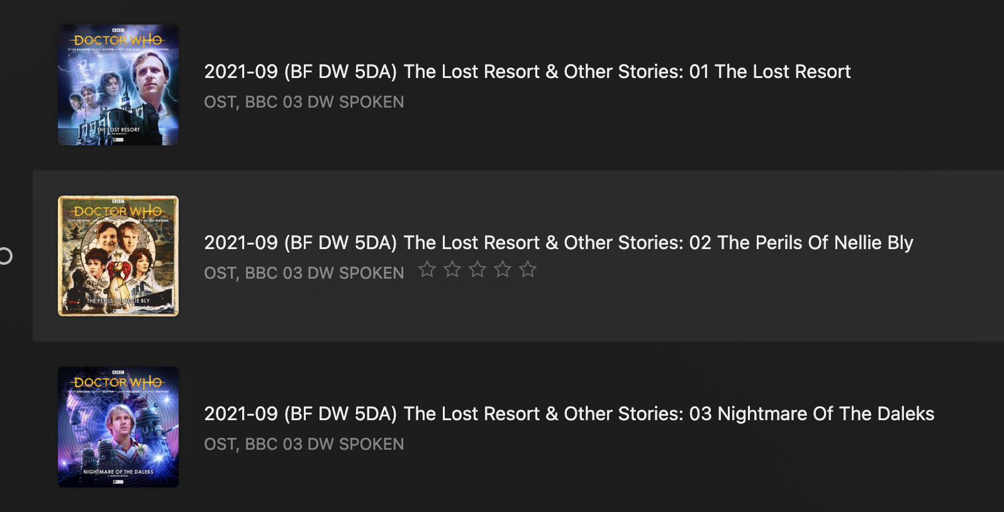This screenshot has height=512, width=1004.
Task: Select BBC 03 DW SPOKEN under Daleks title
Action: coord(324,444)
